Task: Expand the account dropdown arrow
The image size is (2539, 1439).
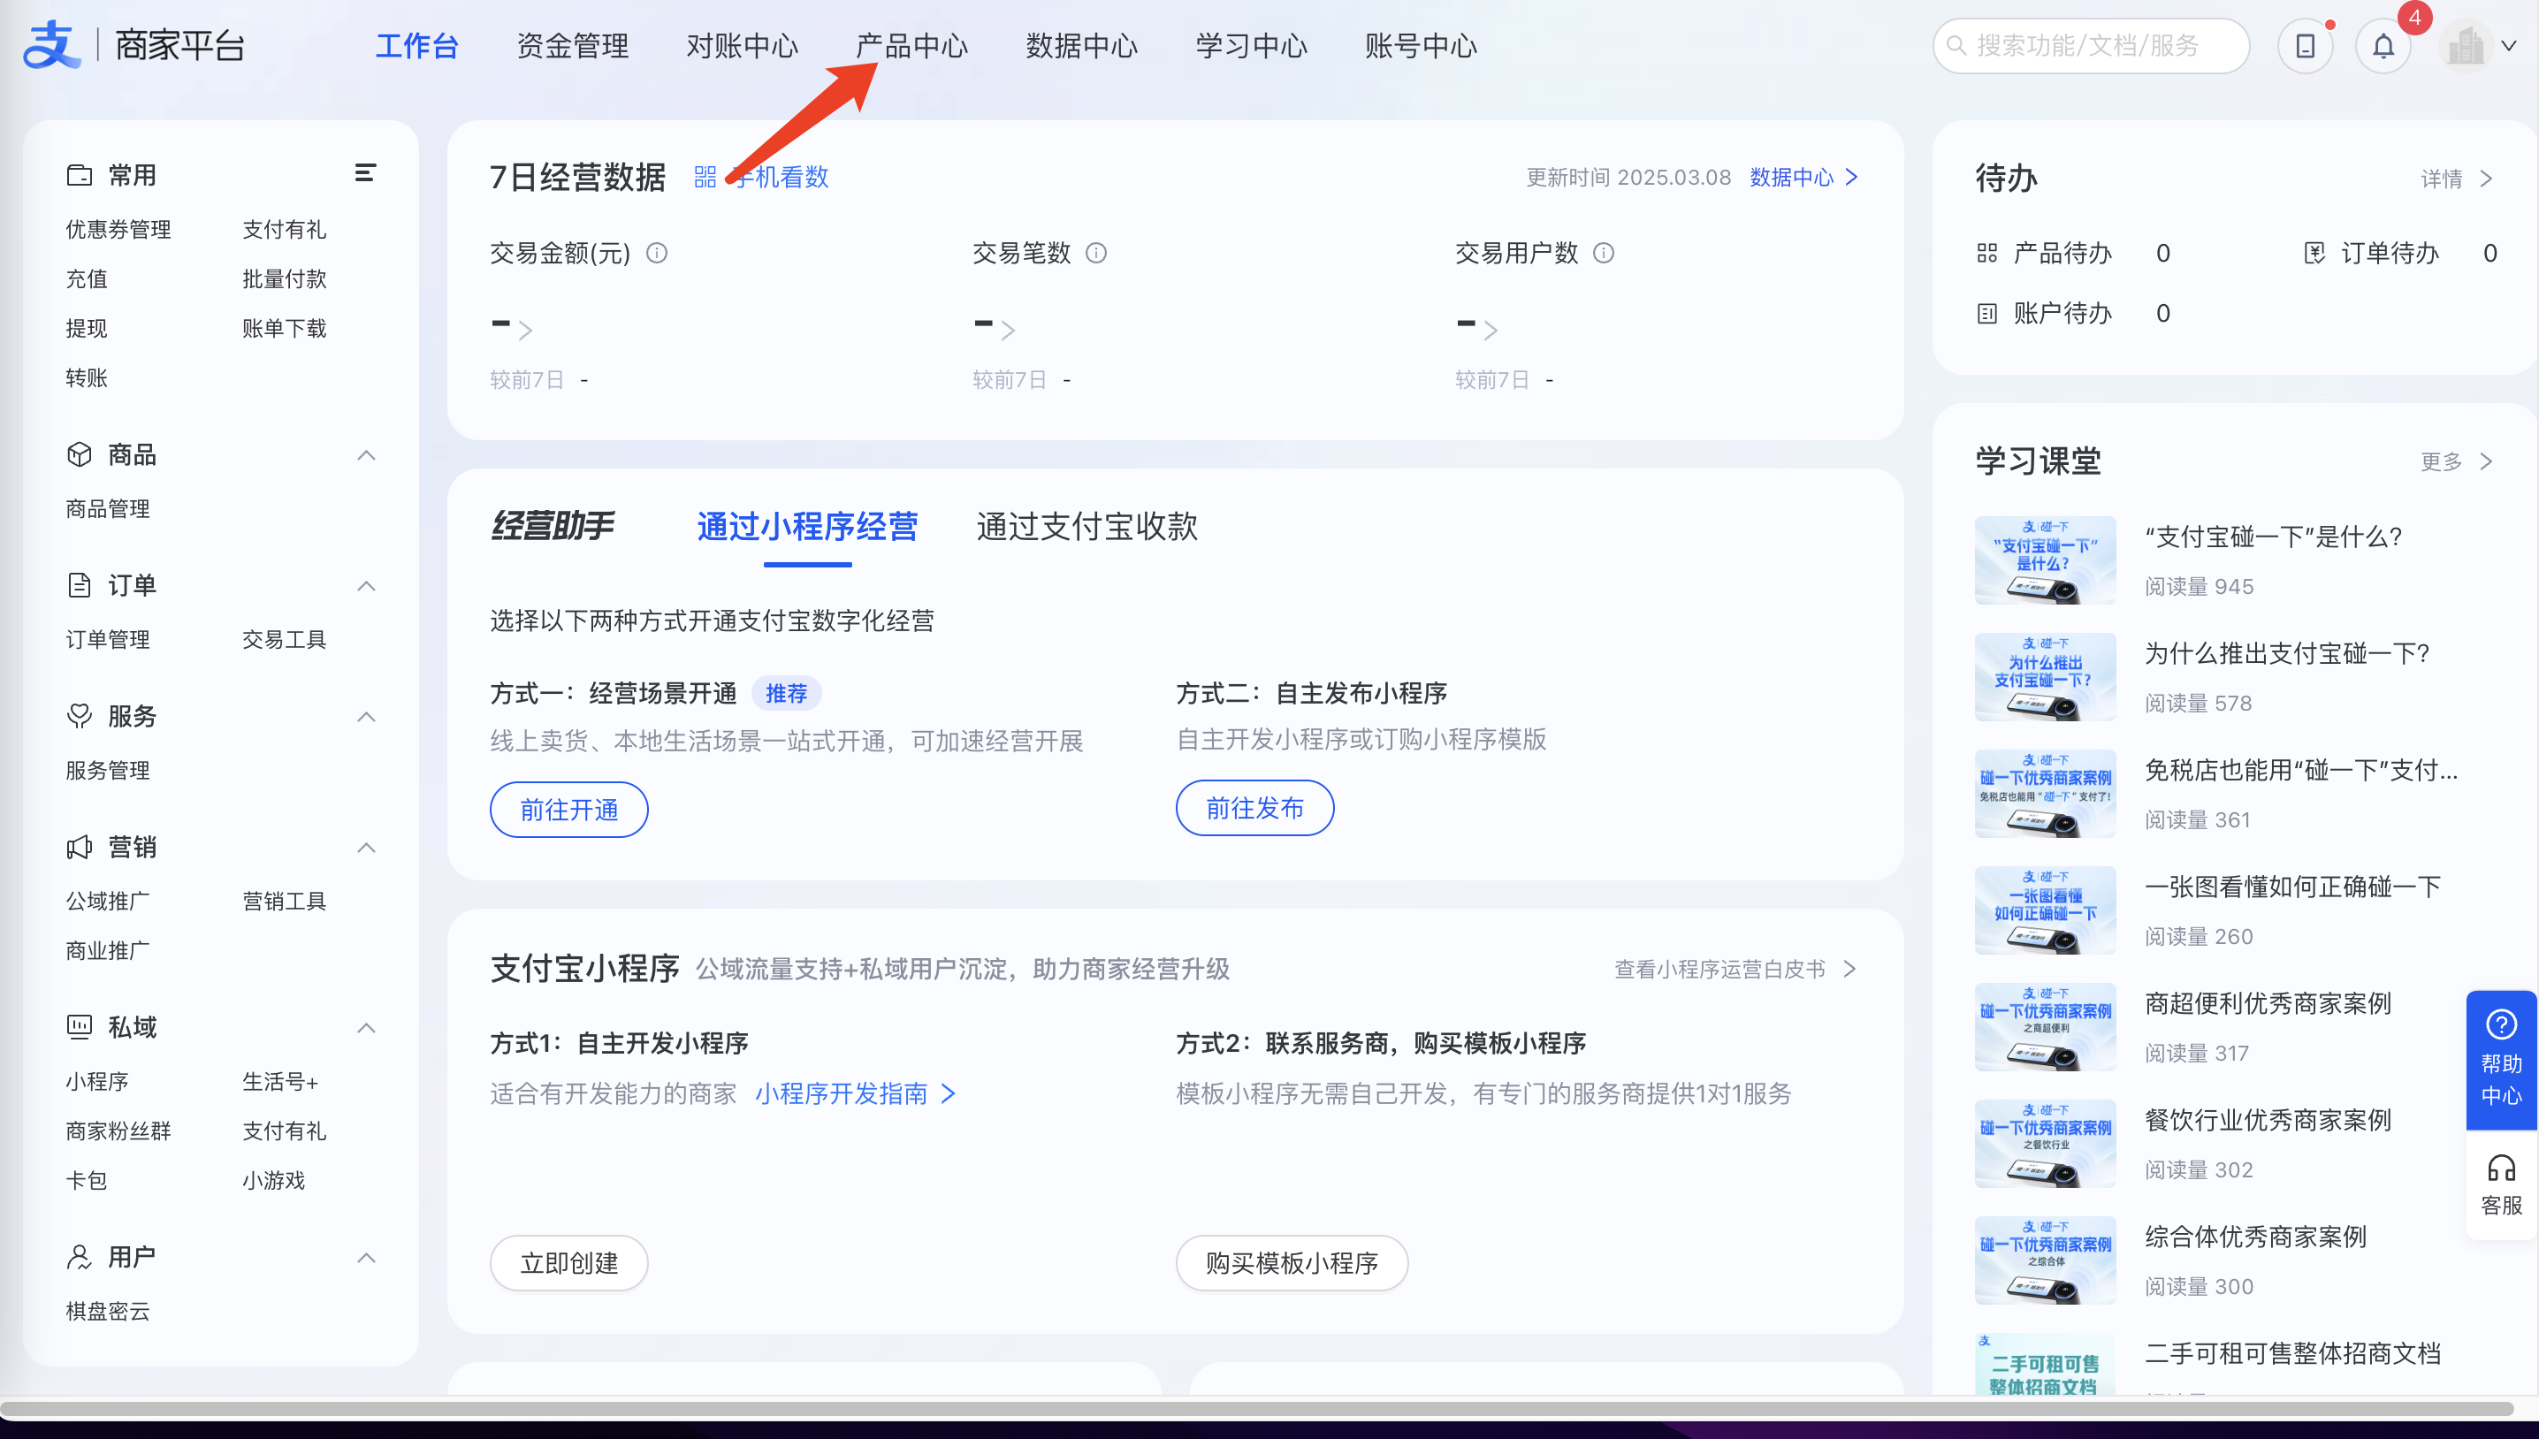Action: tap(2508, 45)
